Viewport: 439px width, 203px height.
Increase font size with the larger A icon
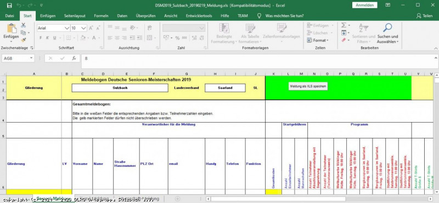click(x=91, y=28)
